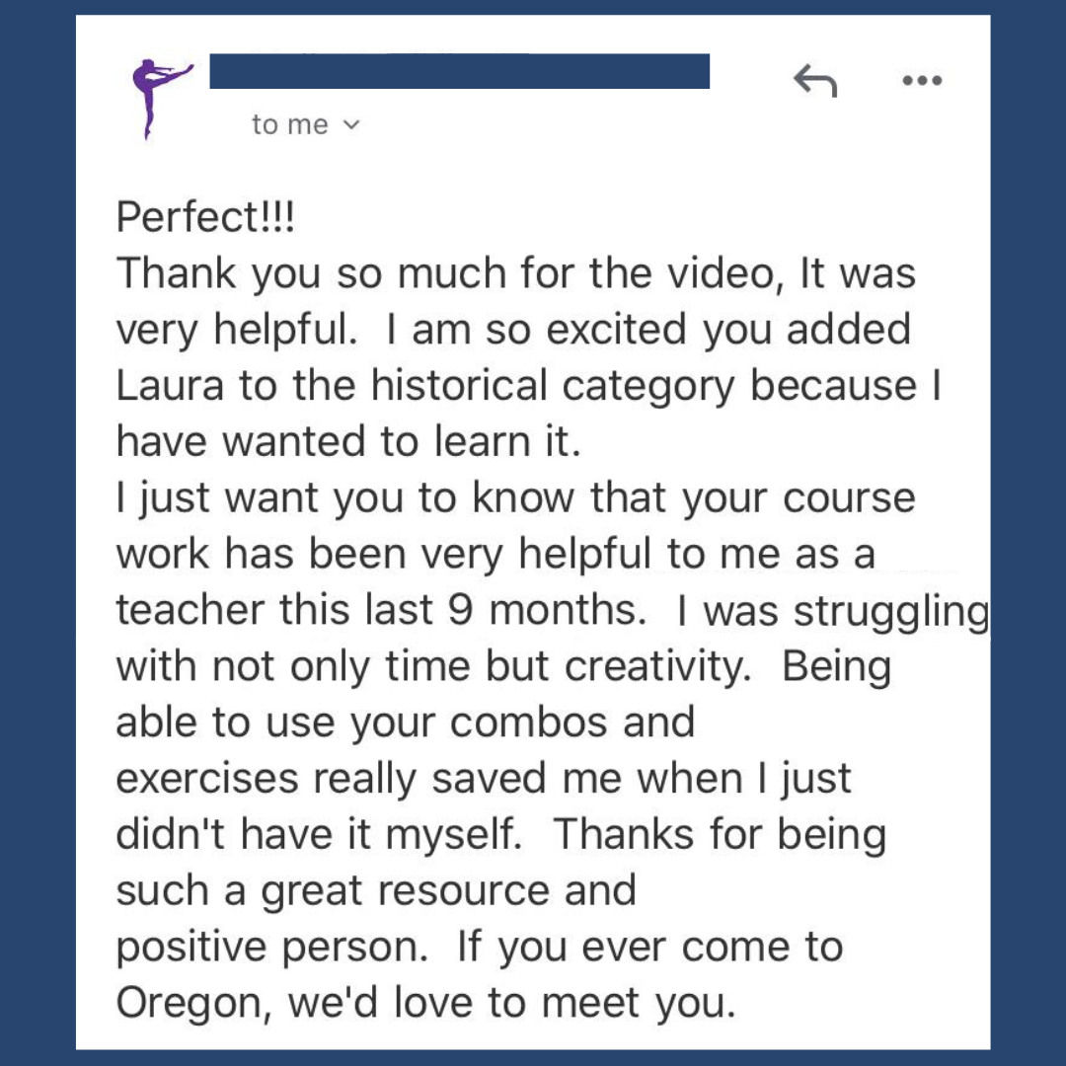Click the word "resource" in the message
Viewport: 1066px width, 1066px height.
coord(463,890)
